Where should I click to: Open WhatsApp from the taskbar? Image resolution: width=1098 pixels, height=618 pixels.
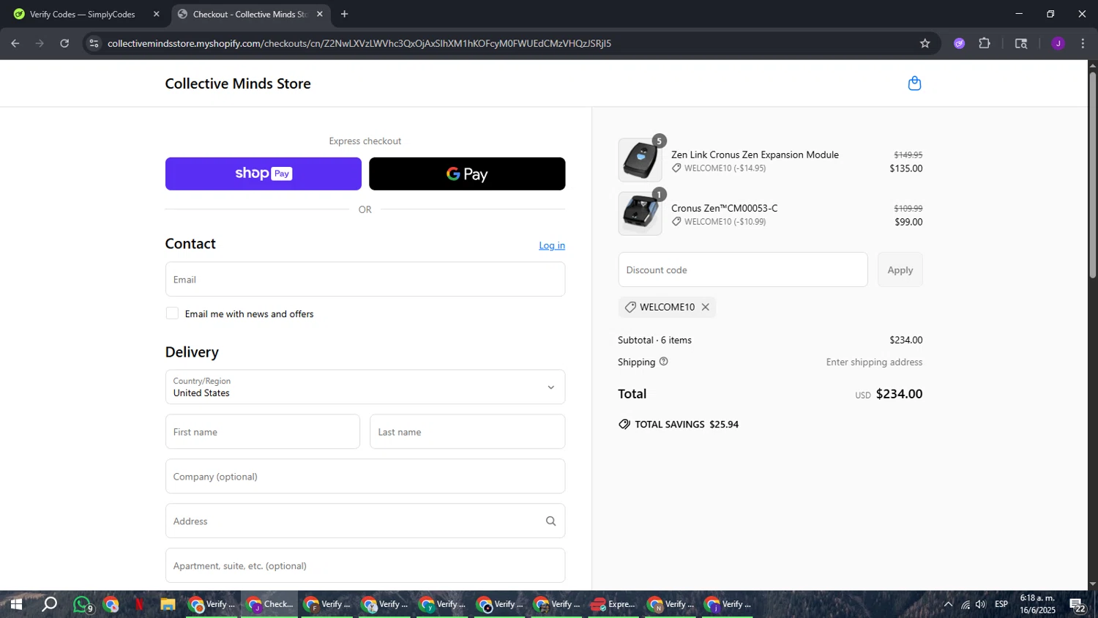(83, 605)
